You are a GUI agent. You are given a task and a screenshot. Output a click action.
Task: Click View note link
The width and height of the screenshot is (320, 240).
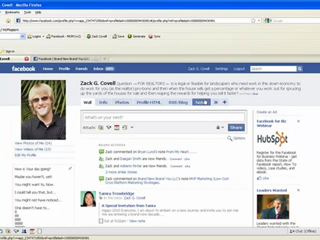pos(137,221)
